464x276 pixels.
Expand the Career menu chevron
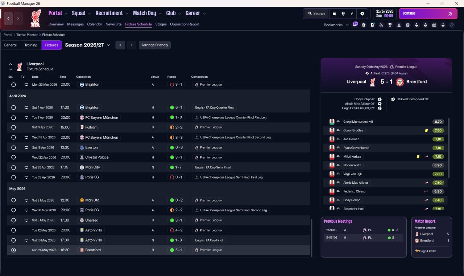204,14
